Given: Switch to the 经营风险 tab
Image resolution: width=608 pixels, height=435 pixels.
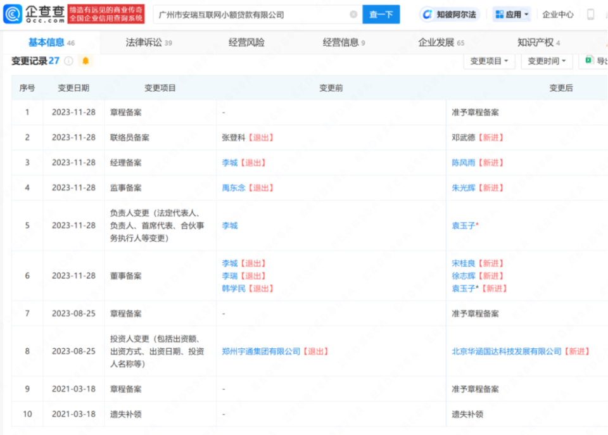Looking at the screenshot, I should [x=246, y=42].
